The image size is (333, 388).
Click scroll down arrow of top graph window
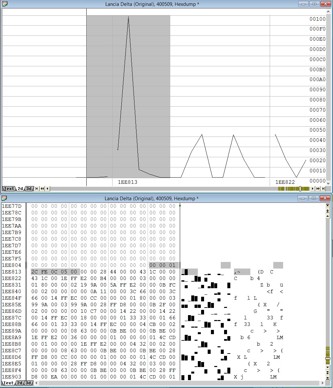pos(328,183)
